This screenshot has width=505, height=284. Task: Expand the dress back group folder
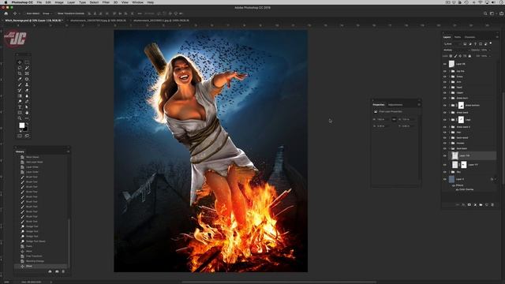point(449,112)
